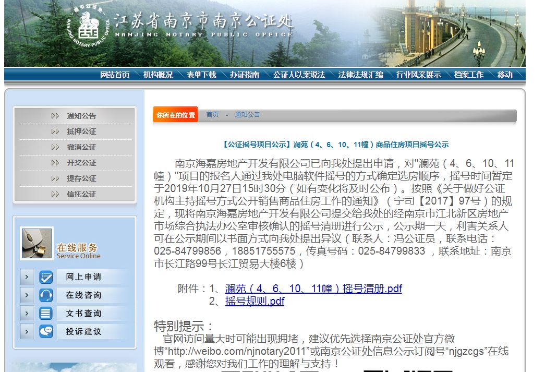Click the double-arrow icon beside 信托公证
545x372 pixels.
pos(55,194)
